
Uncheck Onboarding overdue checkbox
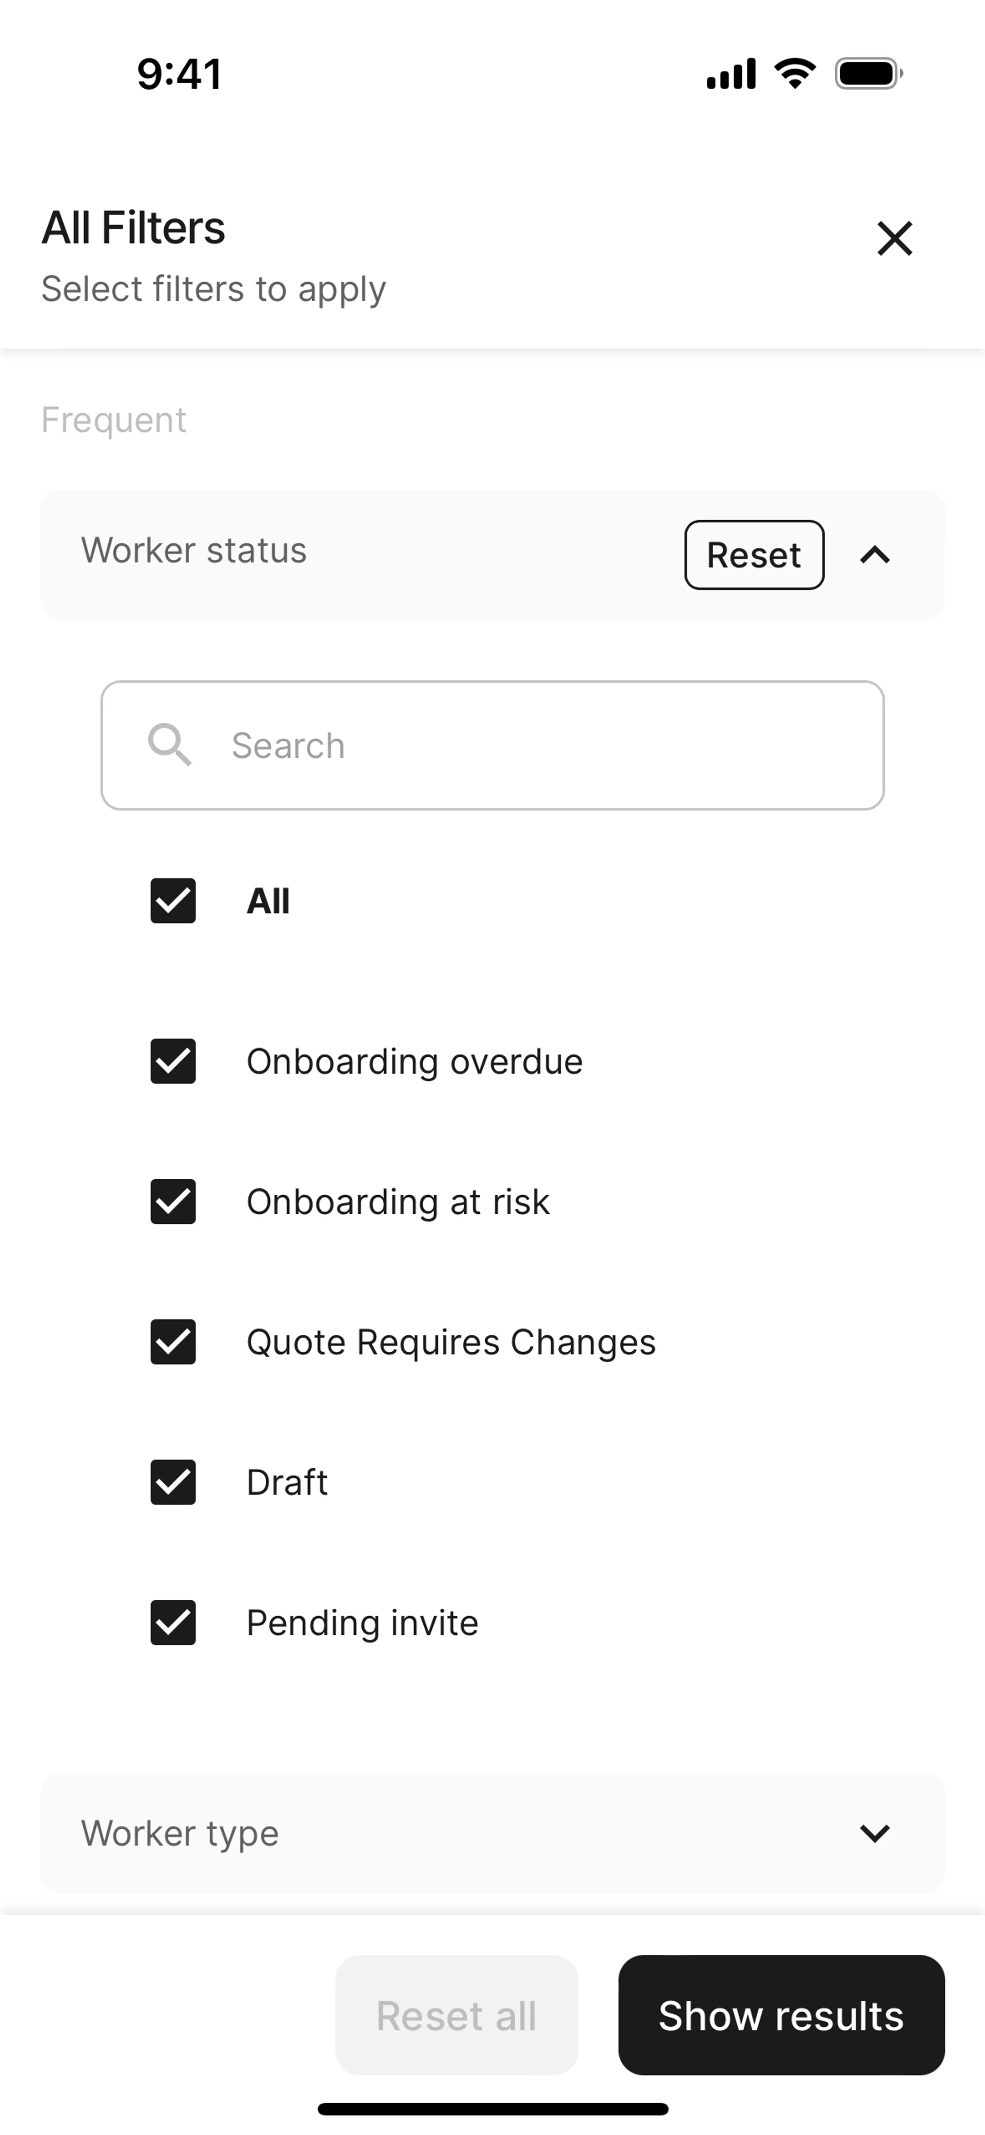(173, 1061)
